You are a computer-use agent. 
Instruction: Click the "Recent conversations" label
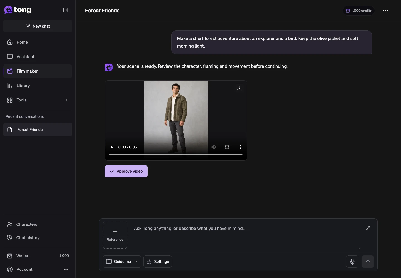(x=25, y=116)
